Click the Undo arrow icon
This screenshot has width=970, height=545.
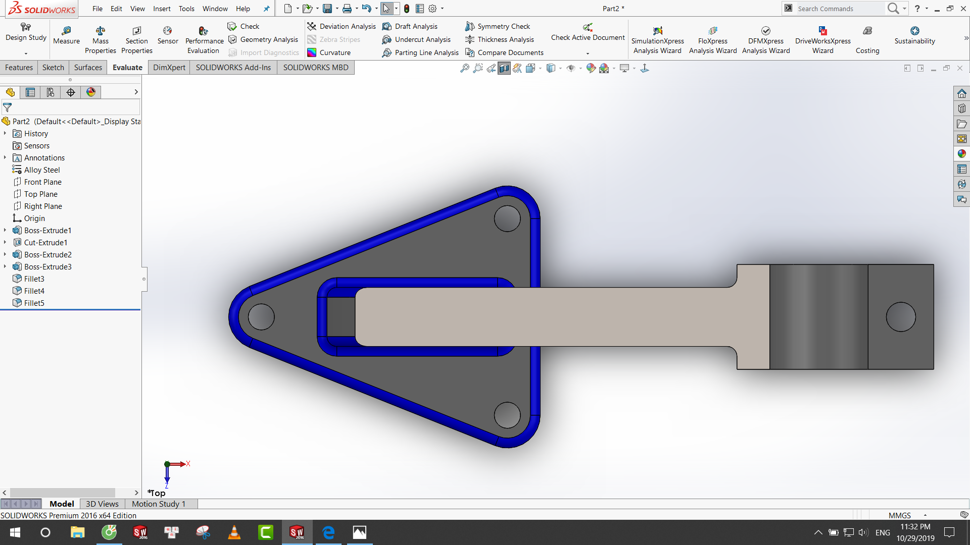coord(367,9)
